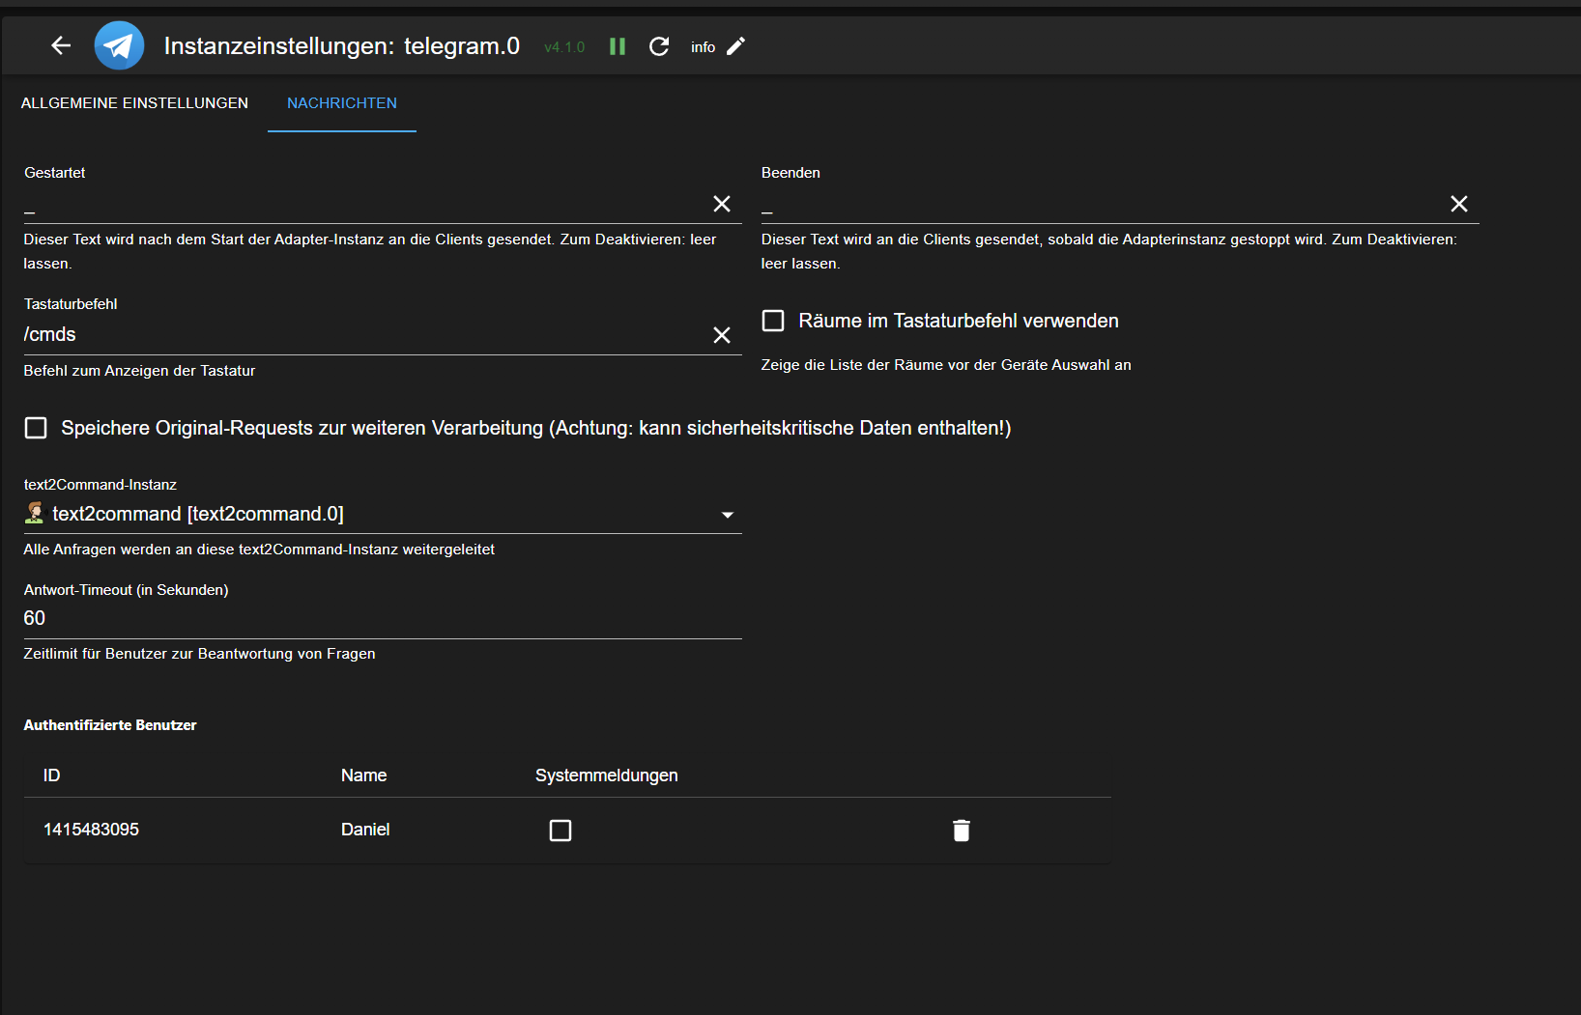Click the Gestartet input field
This screenshot has height=1015, width=1581.
coord(365,205)
